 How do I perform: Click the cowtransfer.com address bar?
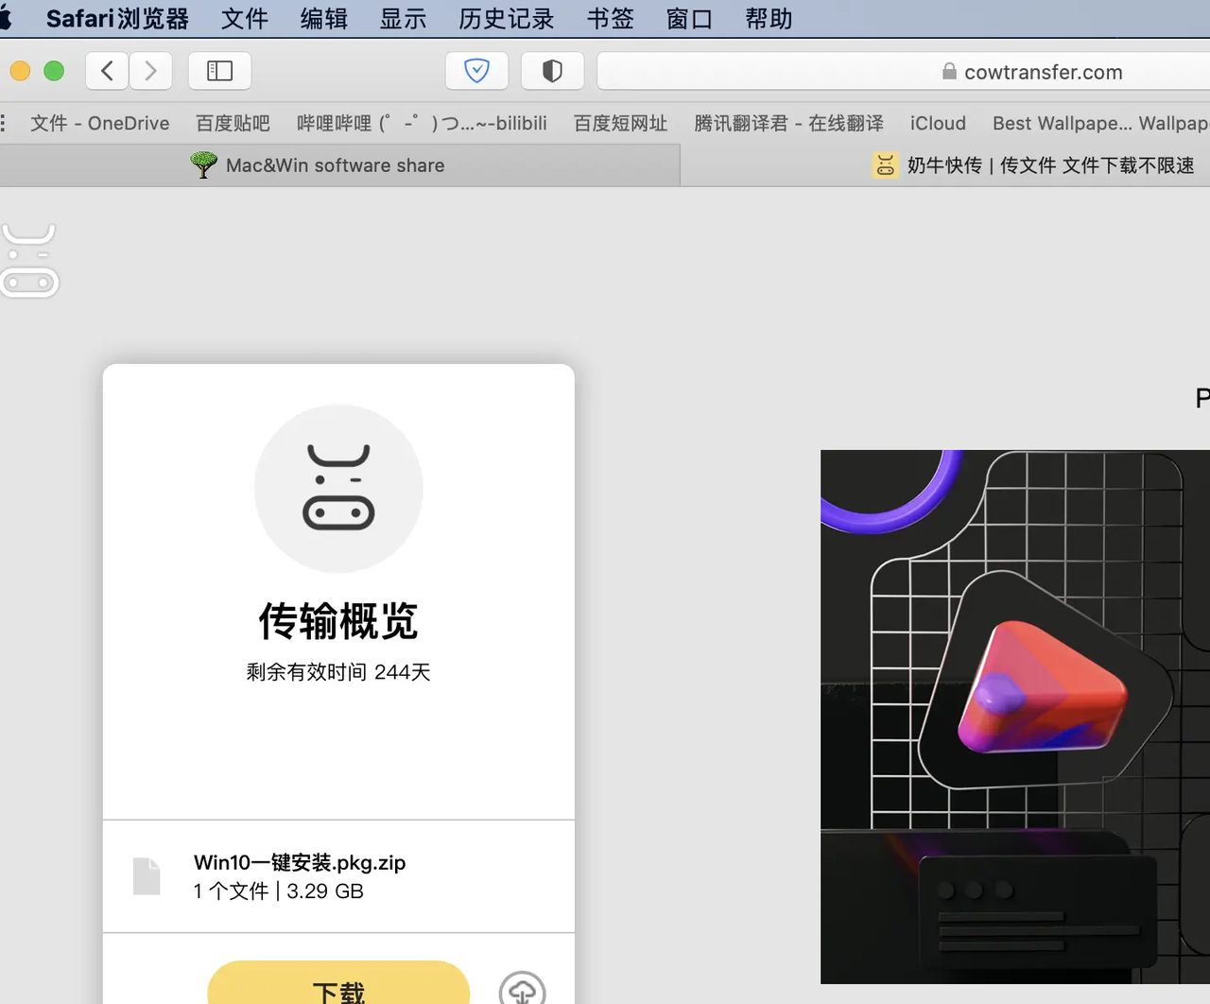904,72
